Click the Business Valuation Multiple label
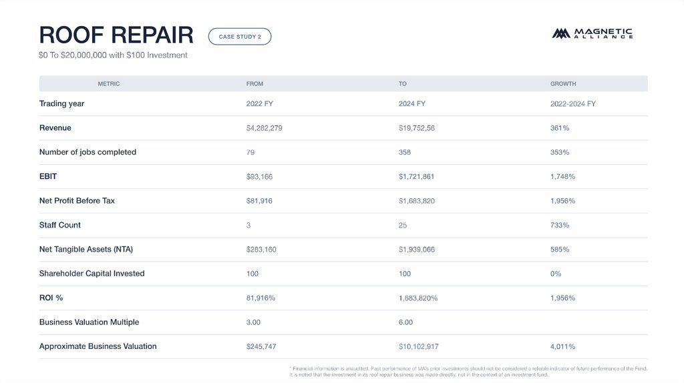 tap(90, 322)
